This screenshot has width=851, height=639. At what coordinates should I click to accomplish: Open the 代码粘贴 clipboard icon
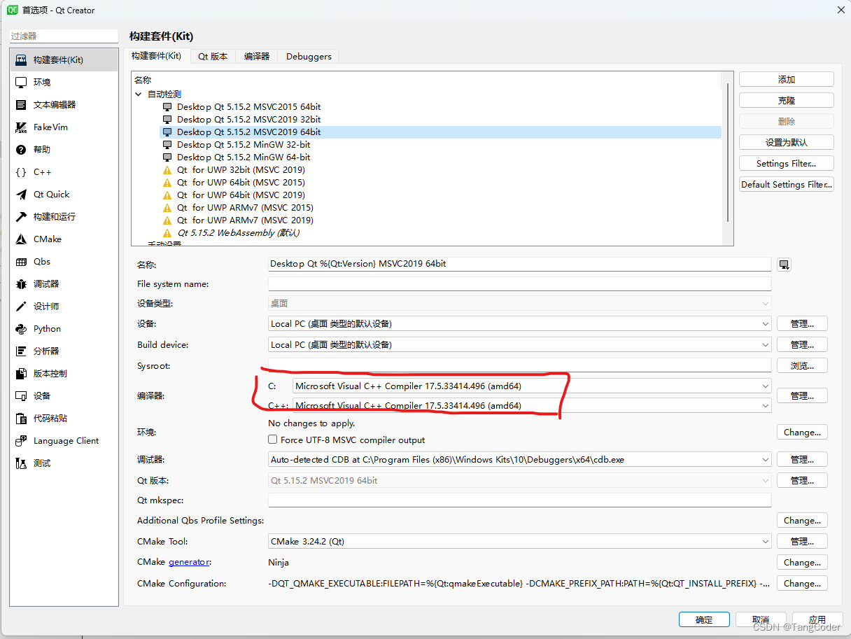point(21,419)
